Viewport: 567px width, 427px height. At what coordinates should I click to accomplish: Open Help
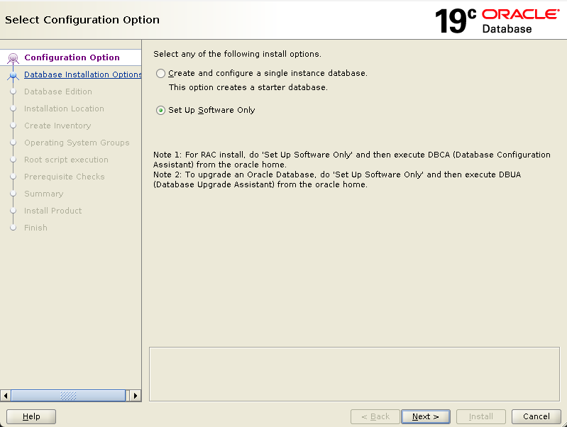coord(31,416)
